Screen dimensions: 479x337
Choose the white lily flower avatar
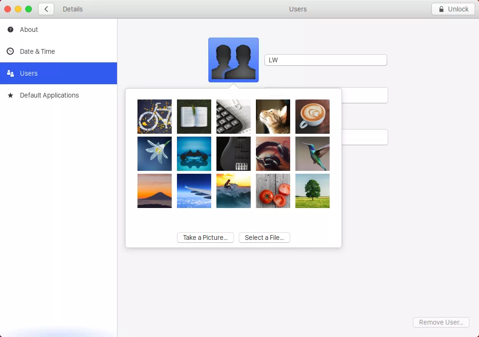(x=155, y=154)
